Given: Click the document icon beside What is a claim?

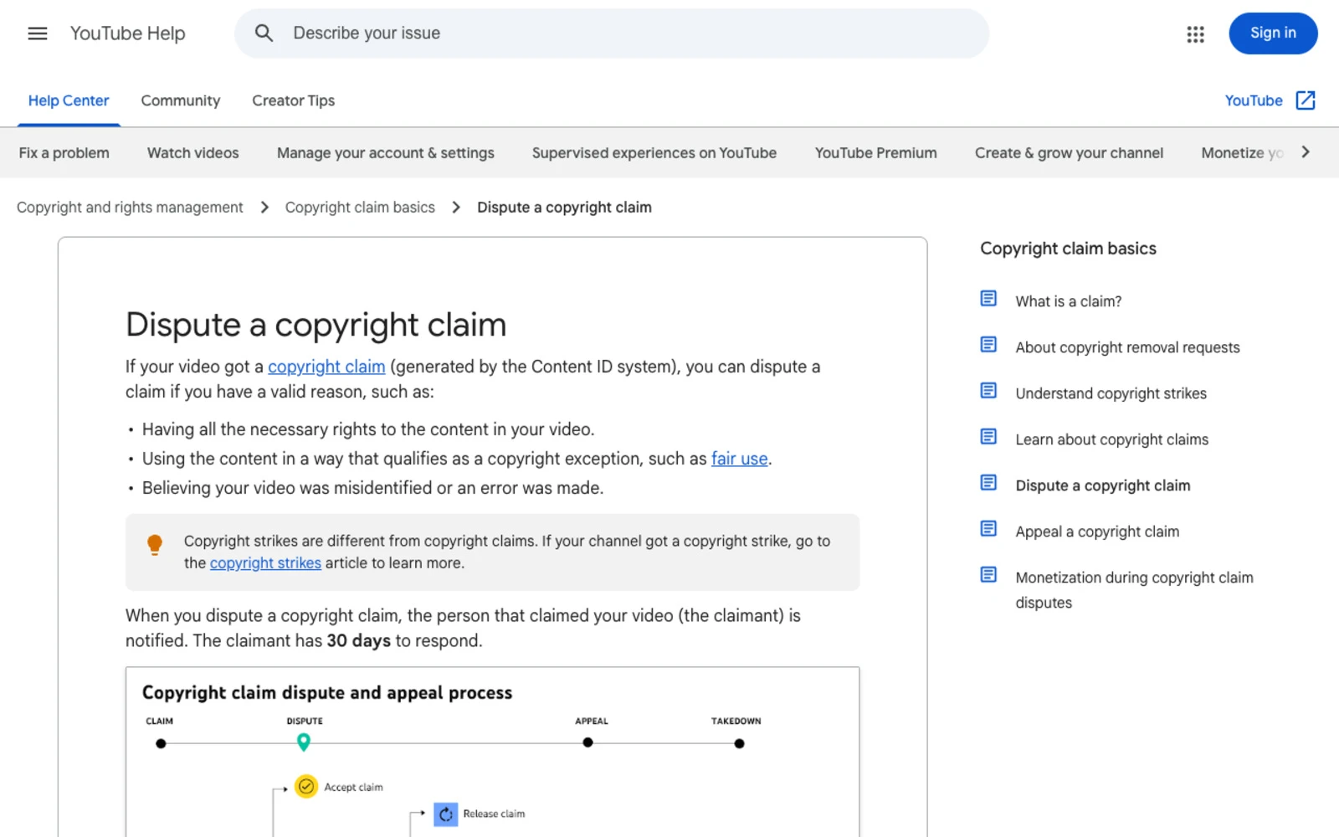Looking at the screenshot, I should pyautogui.click(x=988, y=299).
